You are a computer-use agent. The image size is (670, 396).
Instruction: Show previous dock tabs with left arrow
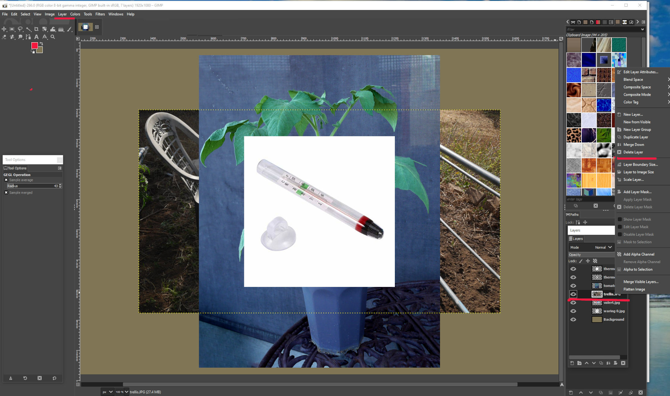[568, 22]
